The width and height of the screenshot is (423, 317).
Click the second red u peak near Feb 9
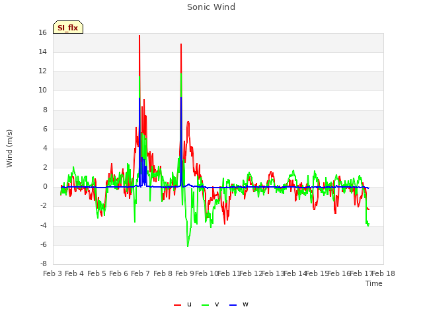(181, 44)
